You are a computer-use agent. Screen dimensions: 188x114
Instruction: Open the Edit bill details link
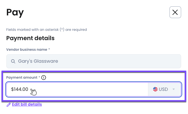pos(27,104)
